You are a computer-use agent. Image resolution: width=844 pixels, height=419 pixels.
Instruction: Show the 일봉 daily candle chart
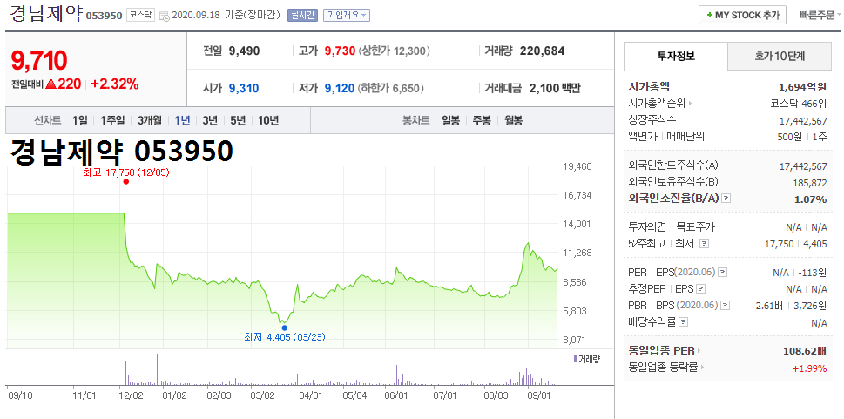coord(450,120)
